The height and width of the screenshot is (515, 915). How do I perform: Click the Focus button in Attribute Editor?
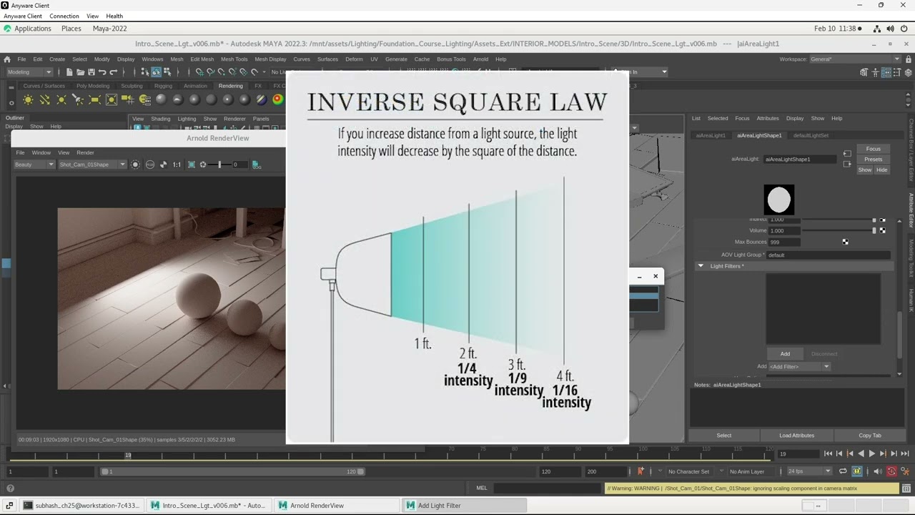click(x=873, y=149)
